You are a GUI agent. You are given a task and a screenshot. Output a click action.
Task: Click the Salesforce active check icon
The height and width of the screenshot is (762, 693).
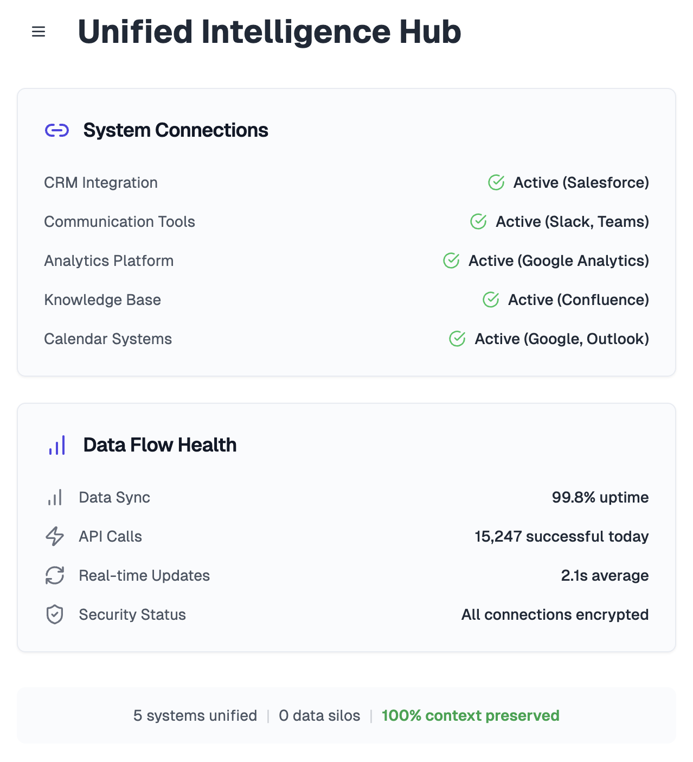click(496, 182)
